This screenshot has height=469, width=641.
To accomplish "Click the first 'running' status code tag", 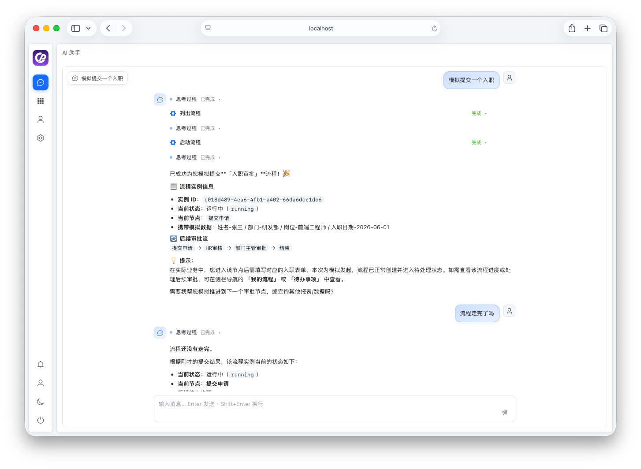I will pyautogui.click(x=242, y=209).
